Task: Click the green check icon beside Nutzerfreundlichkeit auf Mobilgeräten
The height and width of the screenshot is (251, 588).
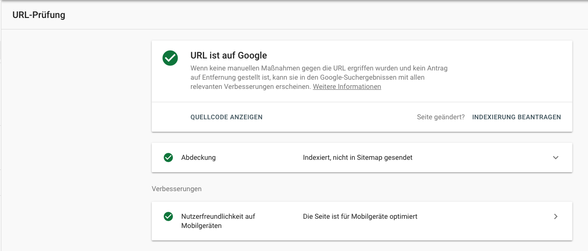Action: pyautogui.click(x=168, y=216)
